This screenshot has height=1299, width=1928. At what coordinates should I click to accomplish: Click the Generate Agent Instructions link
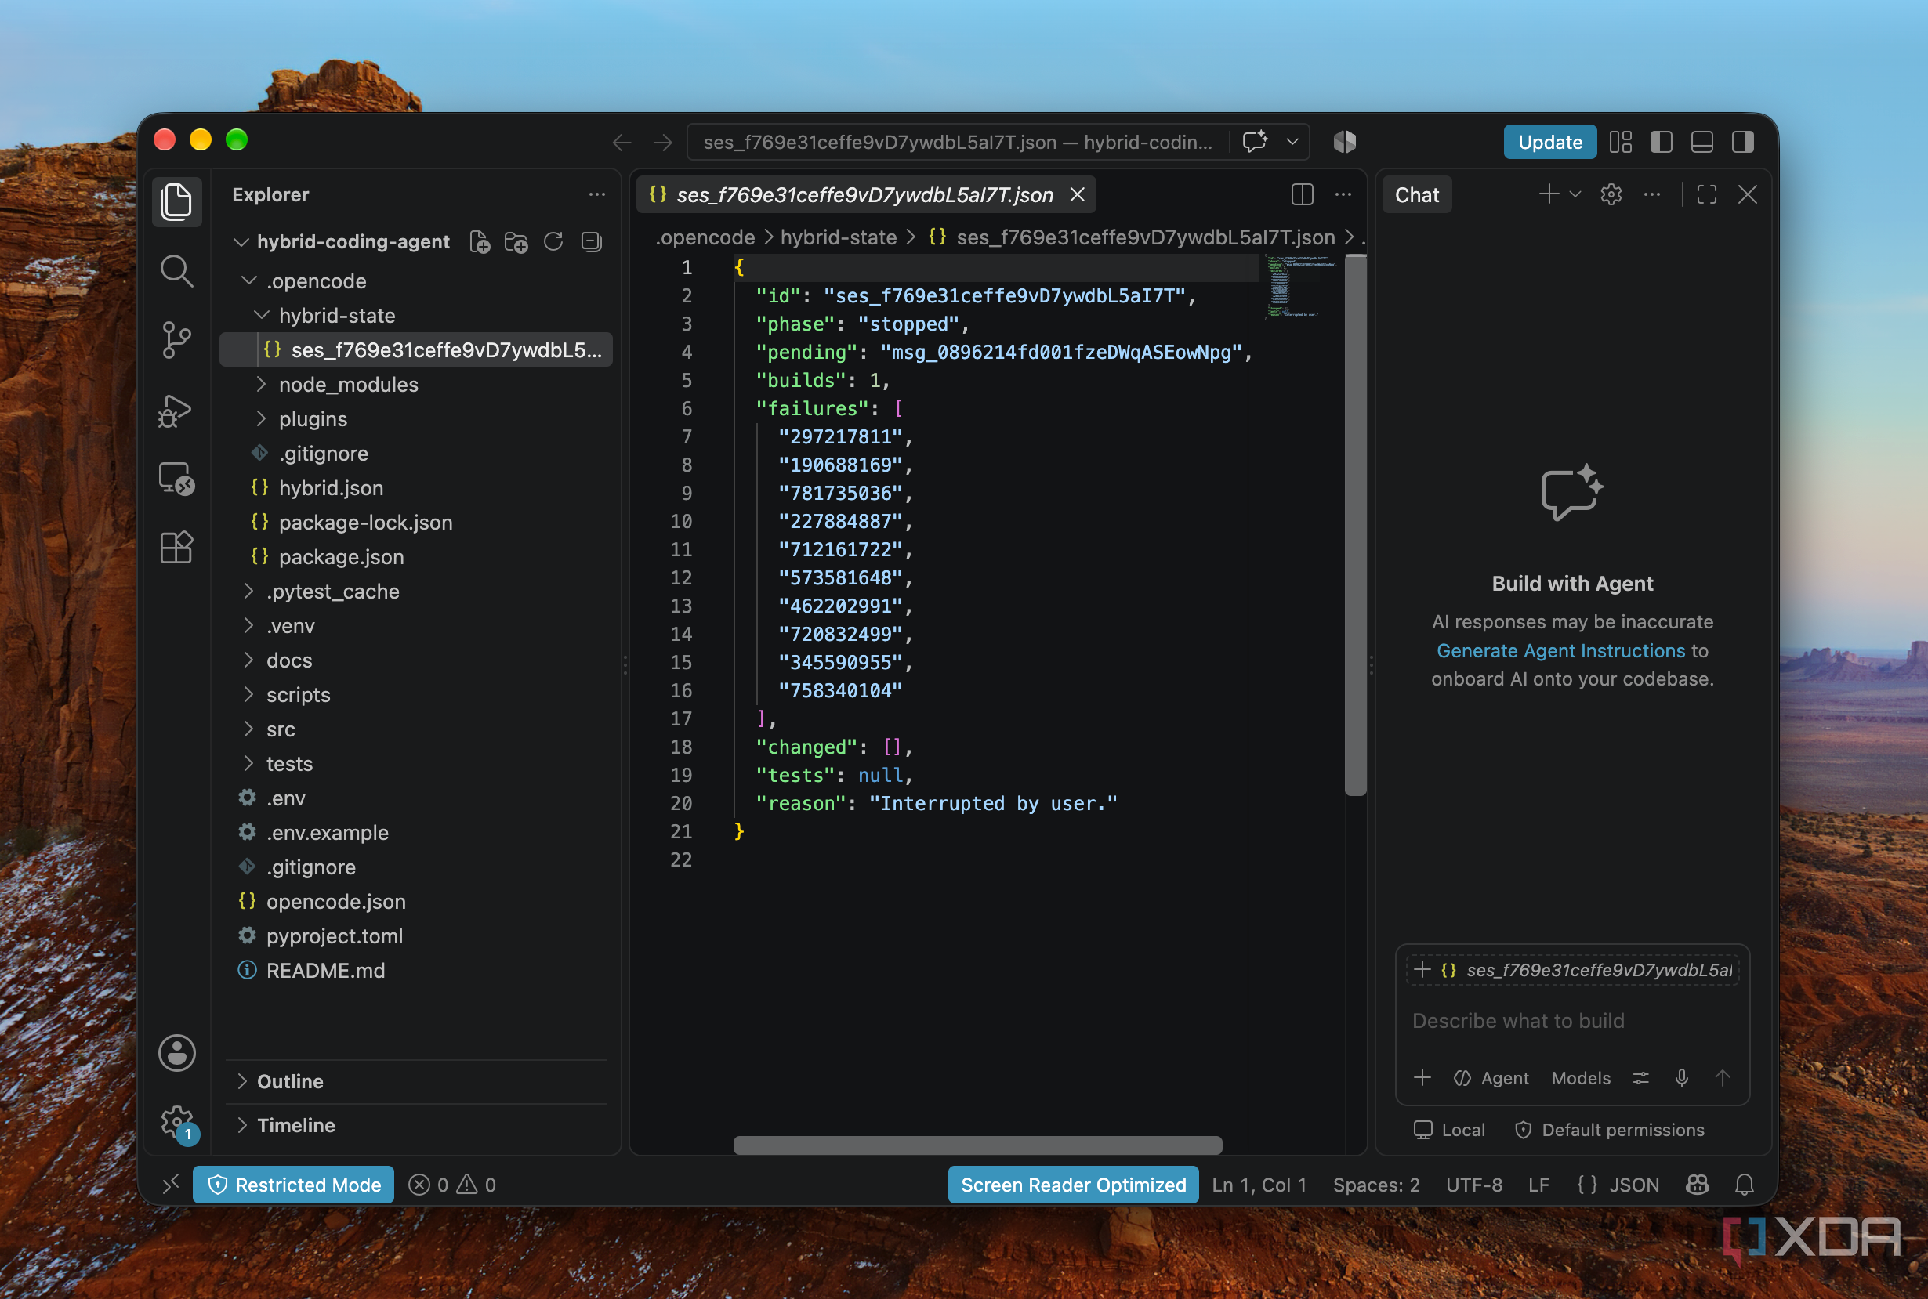click(1560, 650)
